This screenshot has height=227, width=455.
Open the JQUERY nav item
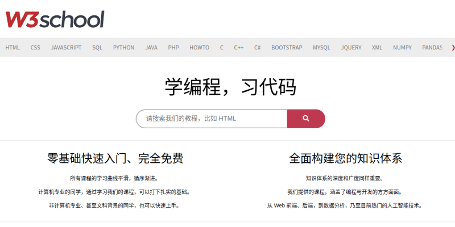coord(351,48)
